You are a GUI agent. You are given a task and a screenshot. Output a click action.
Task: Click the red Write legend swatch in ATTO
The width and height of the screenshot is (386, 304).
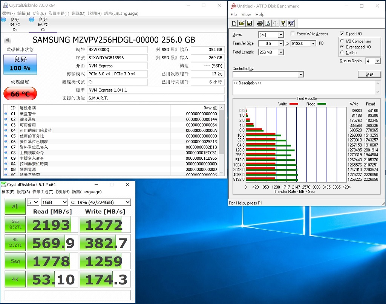tap(293, 104)
